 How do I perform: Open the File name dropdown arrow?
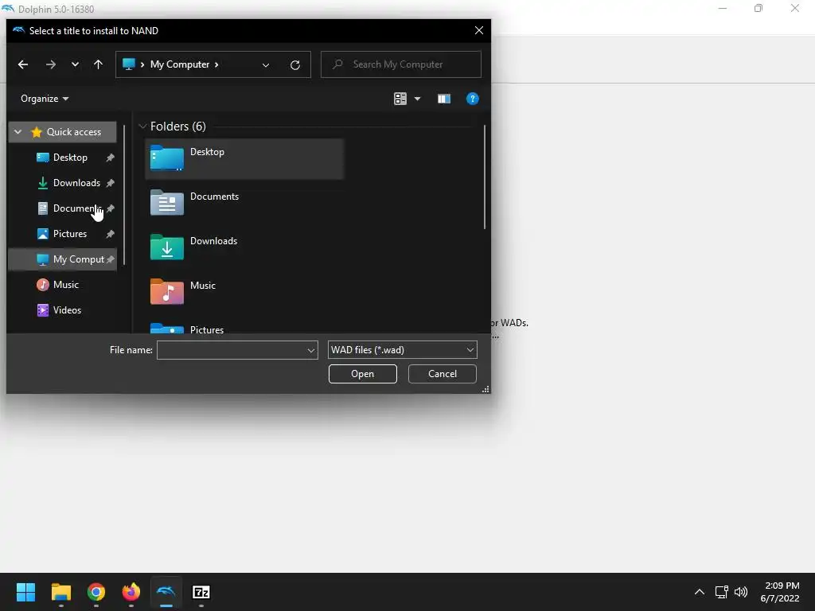(311, 350)
